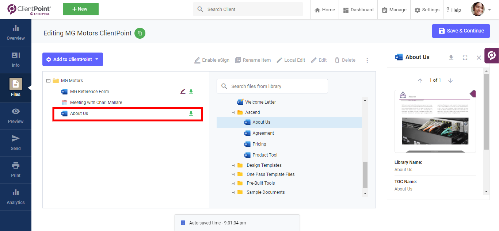
Task: Go to the next preview page
Action: pyautogui.click(x=450, y=81)
